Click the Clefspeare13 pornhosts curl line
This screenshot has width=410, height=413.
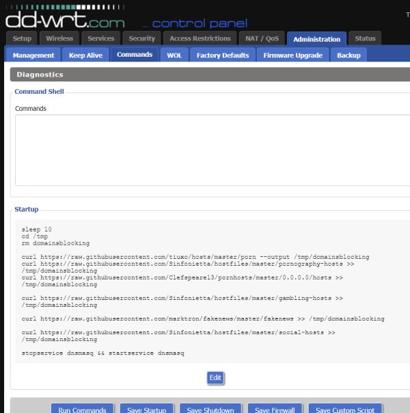coord(182,281)
